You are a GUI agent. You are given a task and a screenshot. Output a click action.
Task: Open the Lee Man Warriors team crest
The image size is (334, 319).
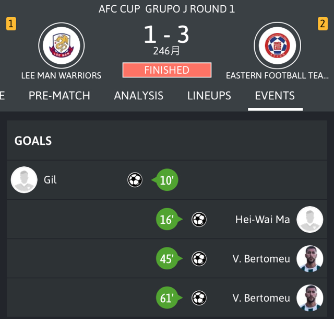point(62,45)
